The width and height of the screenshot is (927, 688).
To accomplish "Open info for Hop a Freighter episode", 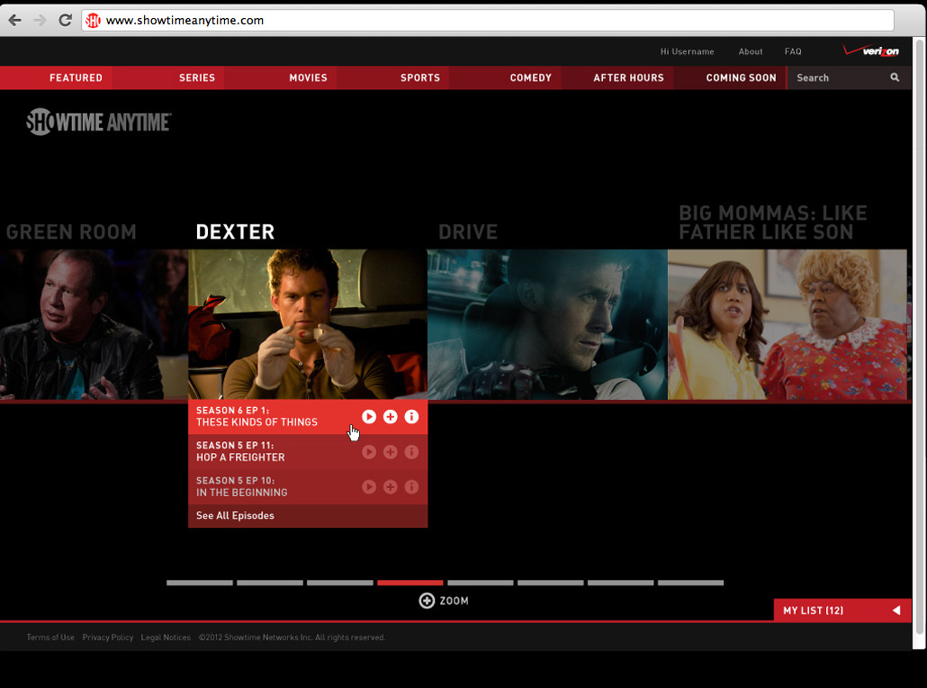I will 411,452.
